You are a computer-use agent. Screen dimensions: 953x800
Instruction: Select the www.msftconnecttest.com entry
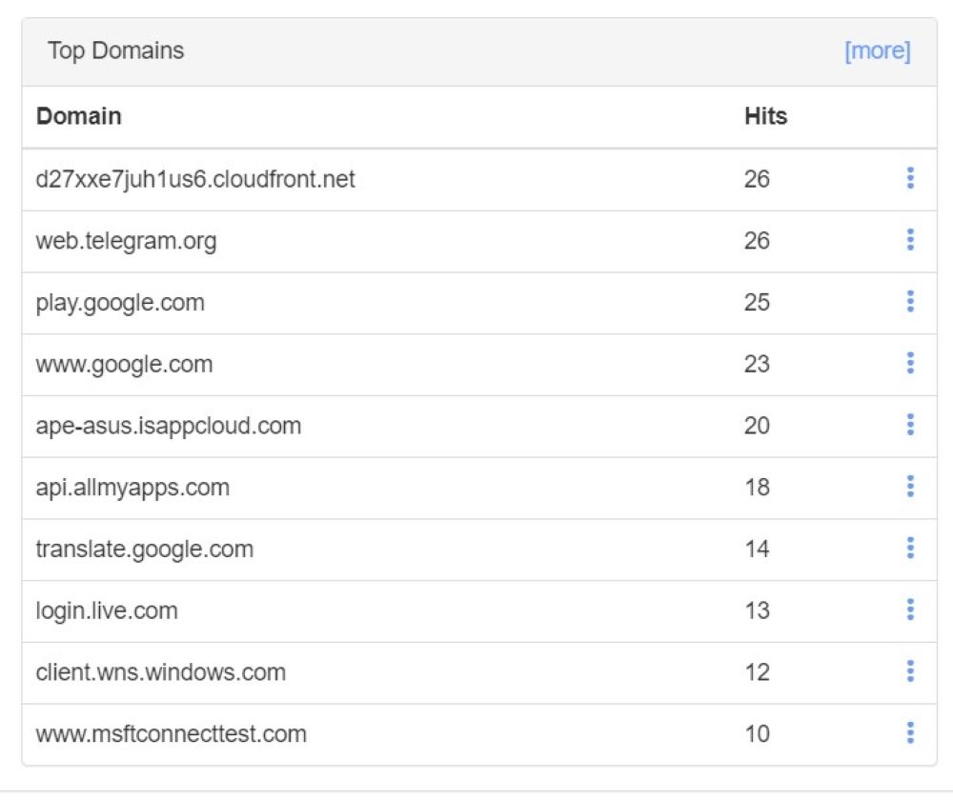click(171, 734)
